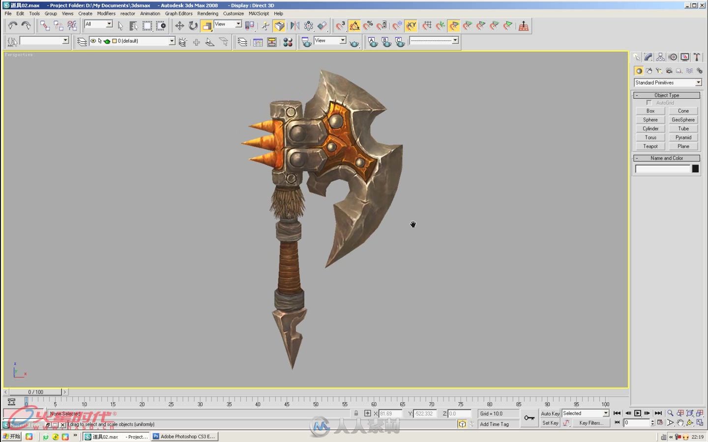The width and height of the screenshot is (708, 442).
Task: Open the Selected key filter dropdown
Action: [x=586, y=414]
